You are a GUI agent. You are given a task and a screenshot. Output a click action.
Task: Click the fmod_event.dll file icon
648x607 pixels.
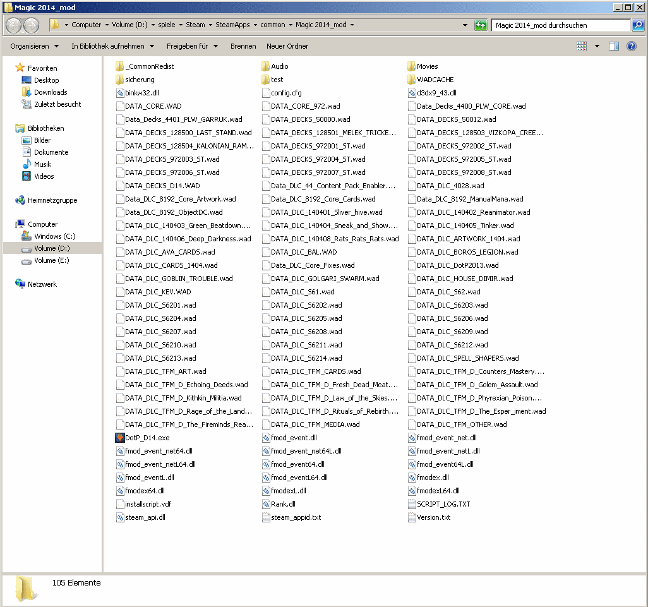pyautogui.click(x=266, y=438)
